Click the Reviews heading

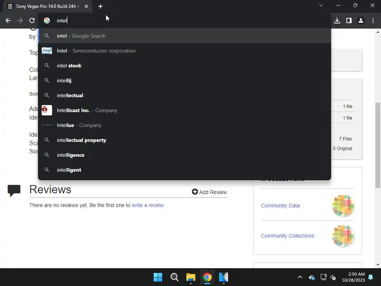pyautogui.click(x=50, y=190)
